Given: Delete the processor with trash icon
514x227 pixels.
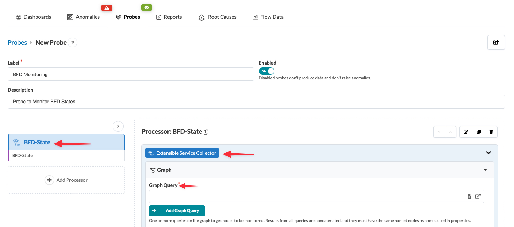Looking at the screenshot, I should [491, 132].
